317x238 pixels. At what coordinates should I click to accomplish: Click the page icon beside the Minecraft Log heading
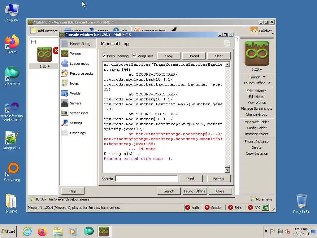(227, 43)
